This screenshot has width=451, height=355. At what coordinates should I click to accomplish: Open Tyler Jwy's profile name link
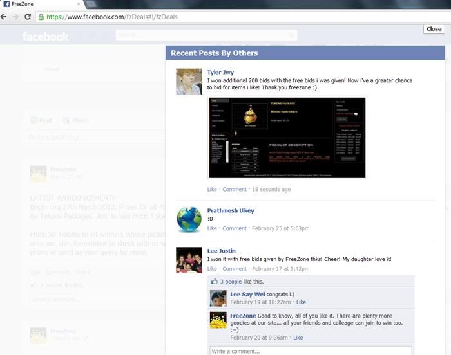220,73
